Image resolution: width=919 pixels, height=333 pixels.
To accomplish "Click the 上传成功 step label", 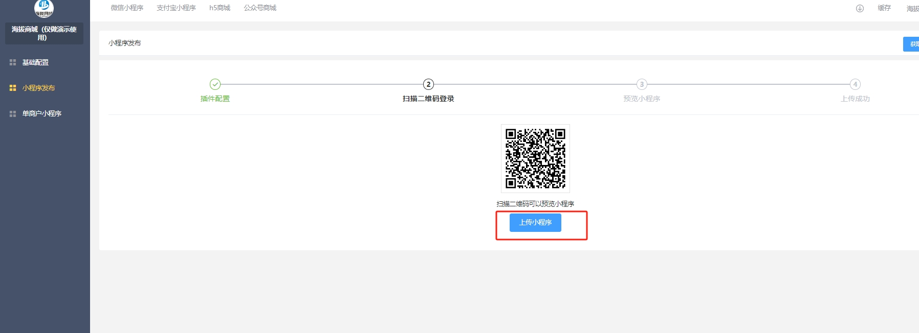I will pos(855,99).
